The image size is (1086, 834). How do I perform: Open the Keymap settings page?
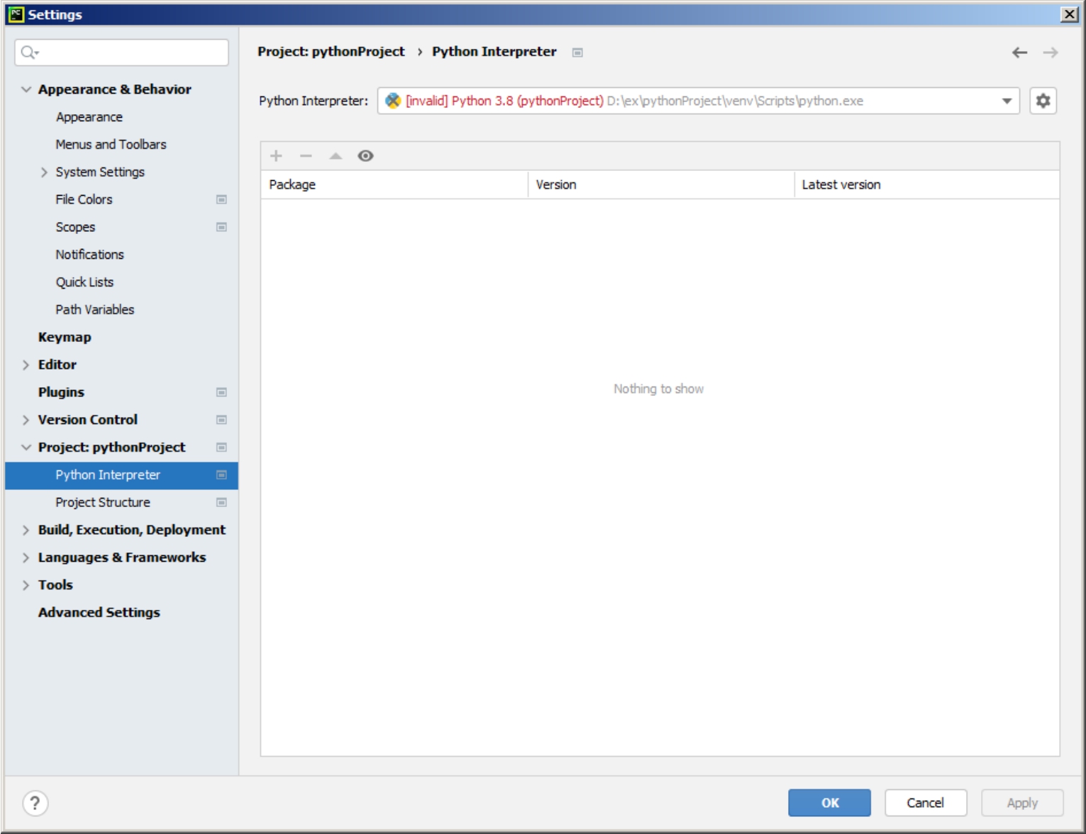(65, 337)
